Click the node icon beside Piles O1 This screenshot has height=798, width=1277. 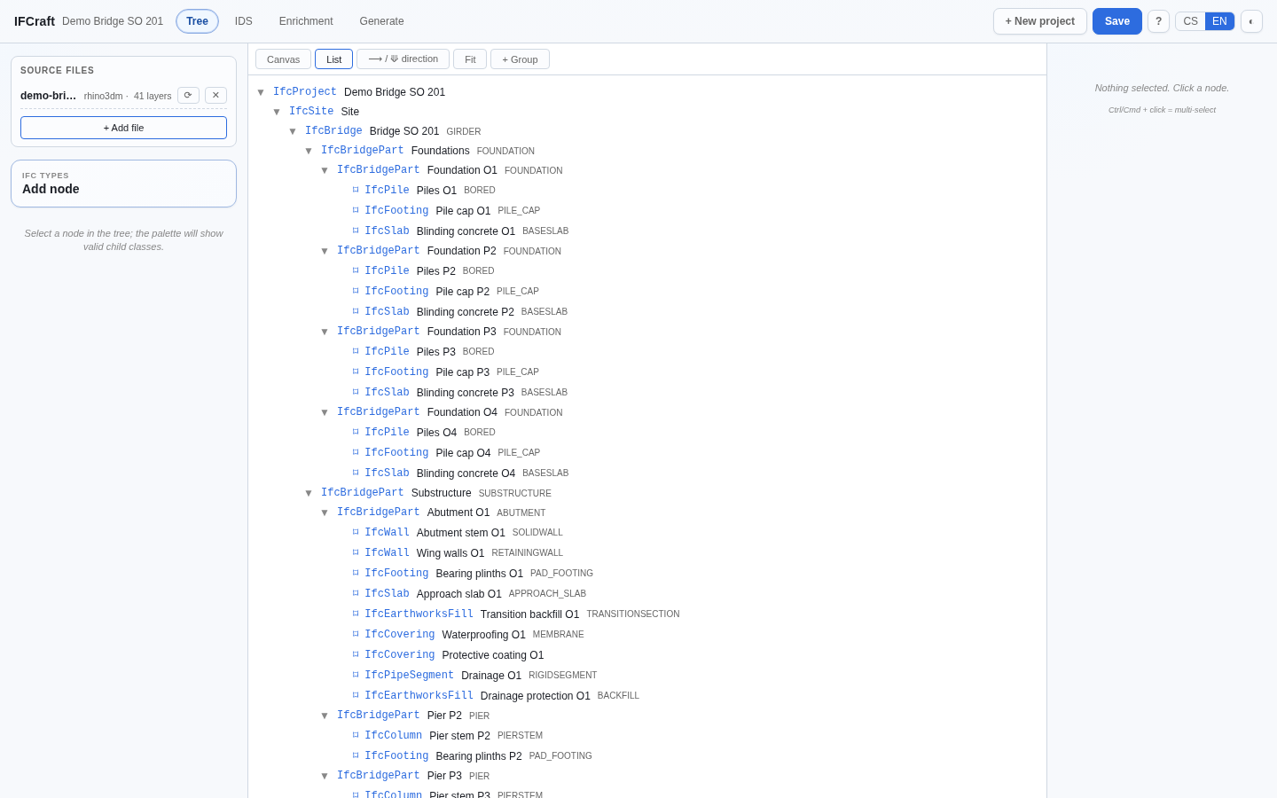356,190
